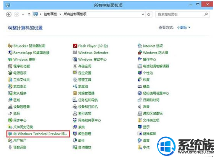214x157 pixels.
Task: Open Flash Player (32 位) icon
Action: pos(75,46)
